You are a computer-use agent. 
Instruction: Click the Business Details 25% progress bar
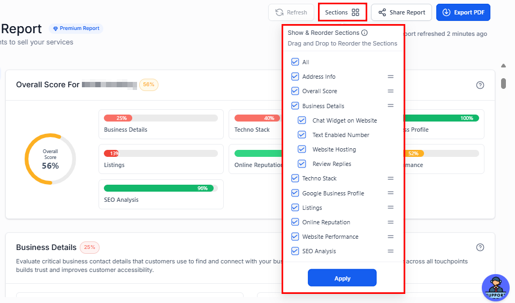coord(161,118)
